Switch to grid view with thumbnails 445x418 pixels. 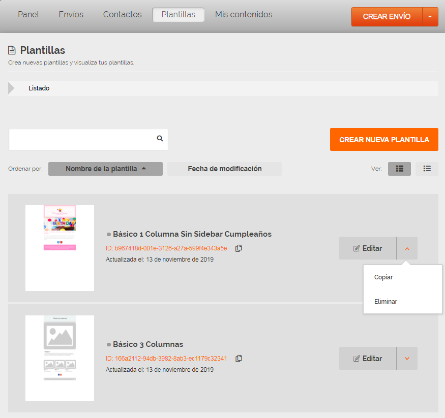[x=399, y=169]
